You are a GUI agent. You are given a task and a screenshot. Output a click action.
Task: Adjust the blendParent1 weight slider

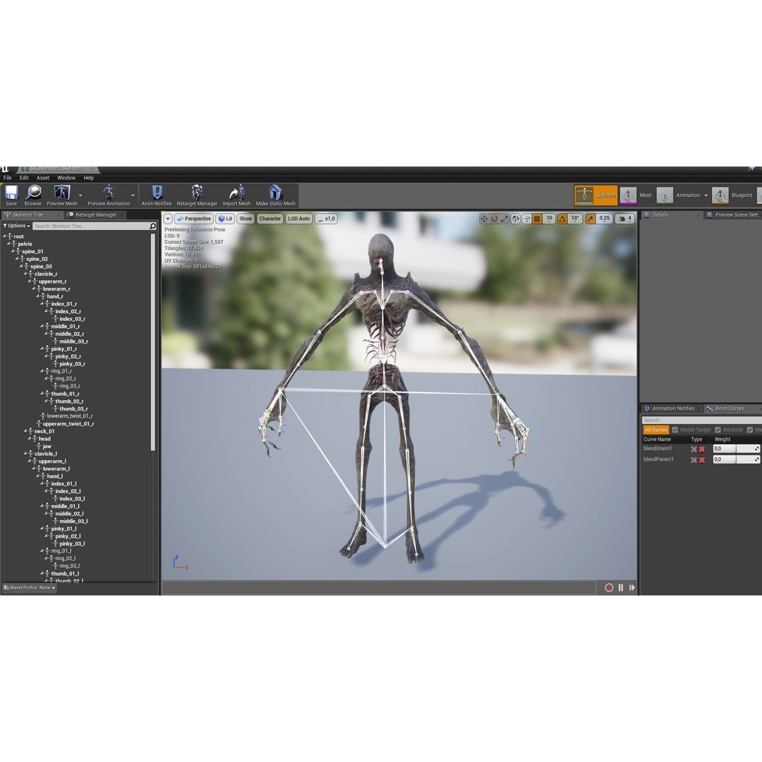coord(736,459)
